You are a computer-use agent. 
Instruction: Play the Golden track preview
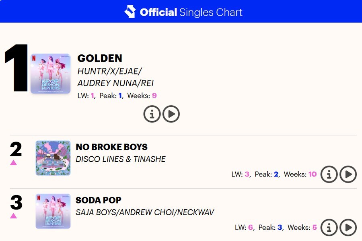[x=171, y=114]
